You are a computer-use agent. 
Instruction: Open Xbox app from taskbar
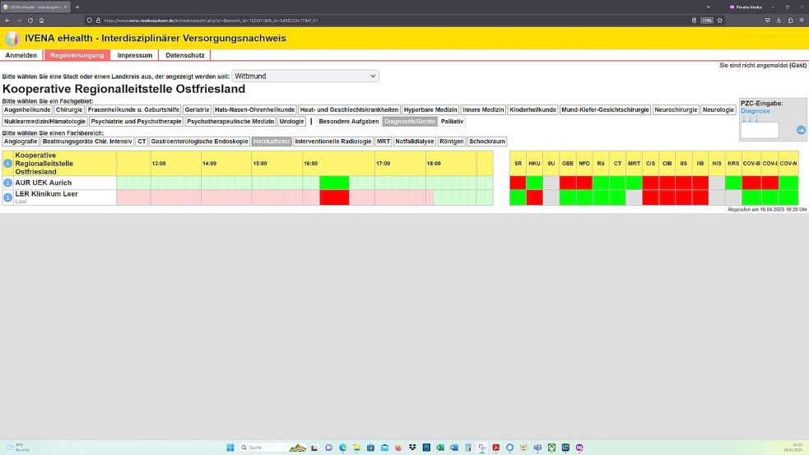pyautogui.click(x=551, y=448)
